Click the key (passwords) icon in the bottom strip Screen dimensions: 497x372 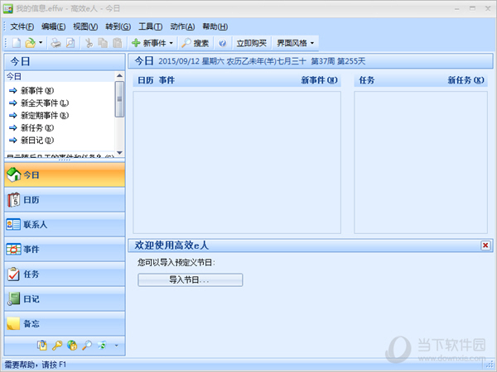57,346
